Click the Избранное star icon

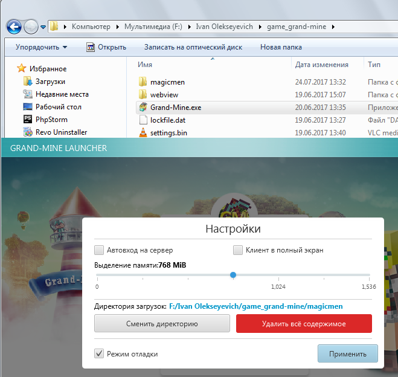coord(21,68)
